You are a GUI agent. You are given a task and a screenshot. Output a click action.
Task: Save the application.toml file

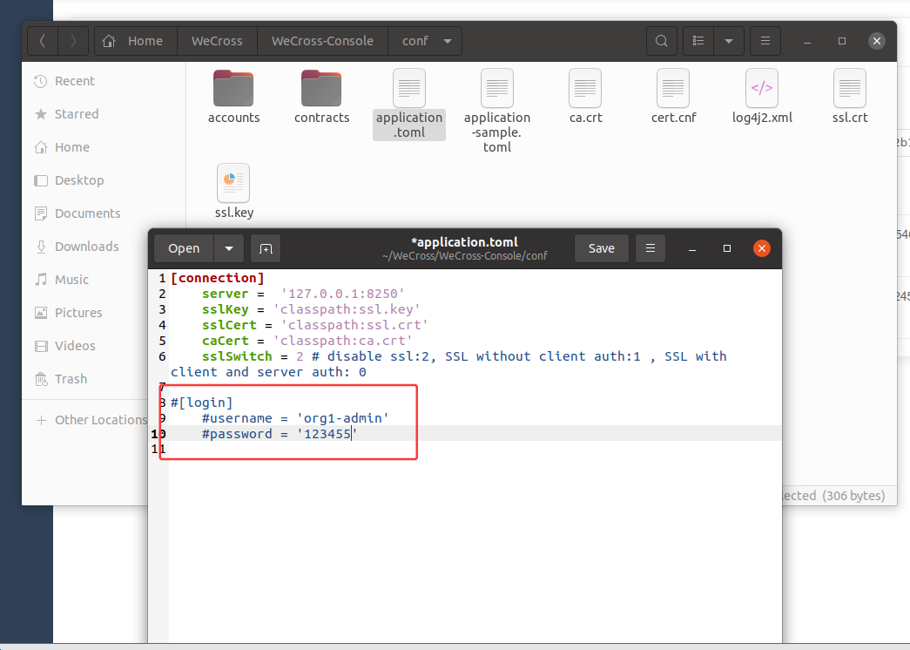pyautogui.click(x=601, y=248)
